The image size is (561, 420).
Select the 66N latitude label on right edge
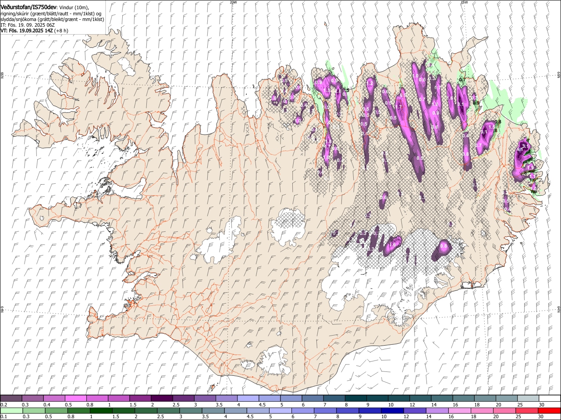(x=558, y=75)
